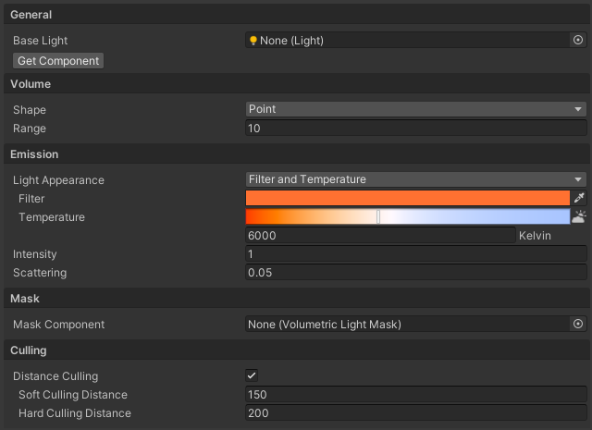Open object picker for Base Light

(578, 40)
